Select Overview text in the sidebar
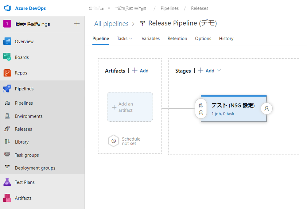This screenshot has width=307, height=209. (x=24, y=41)
